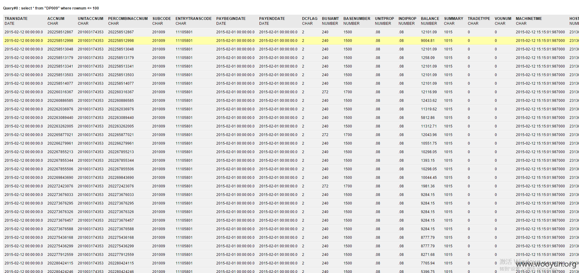The width and height of the screenshot is (579, 273).
Task: Select the SUBCODE column header
Action: (161, 19)
